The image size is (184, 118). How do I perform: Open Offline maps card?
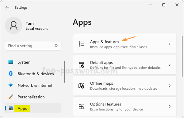(125, 86)
